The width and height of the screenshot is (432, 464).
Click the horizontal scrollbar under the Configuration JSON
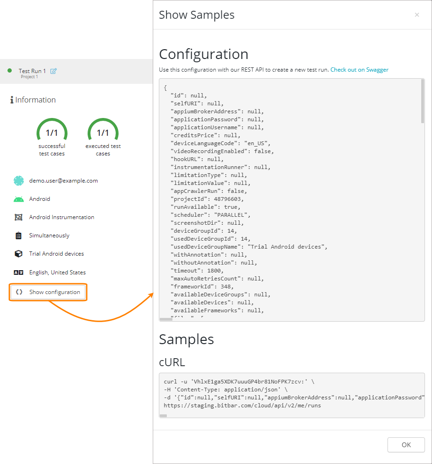[166, 319]
